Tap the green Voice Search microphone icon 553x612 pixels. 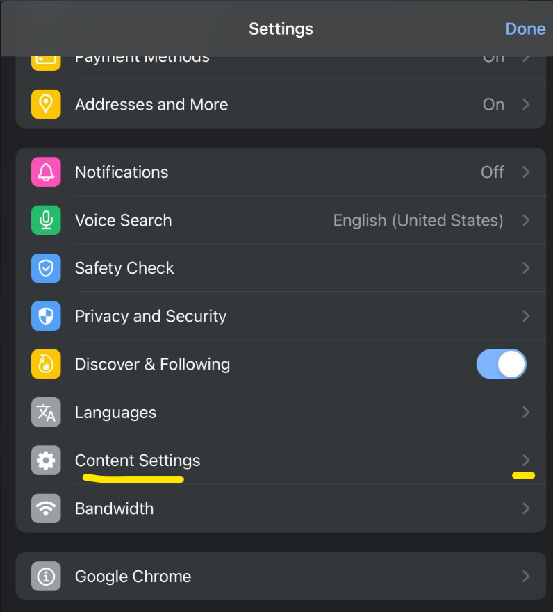coord(46,220)
